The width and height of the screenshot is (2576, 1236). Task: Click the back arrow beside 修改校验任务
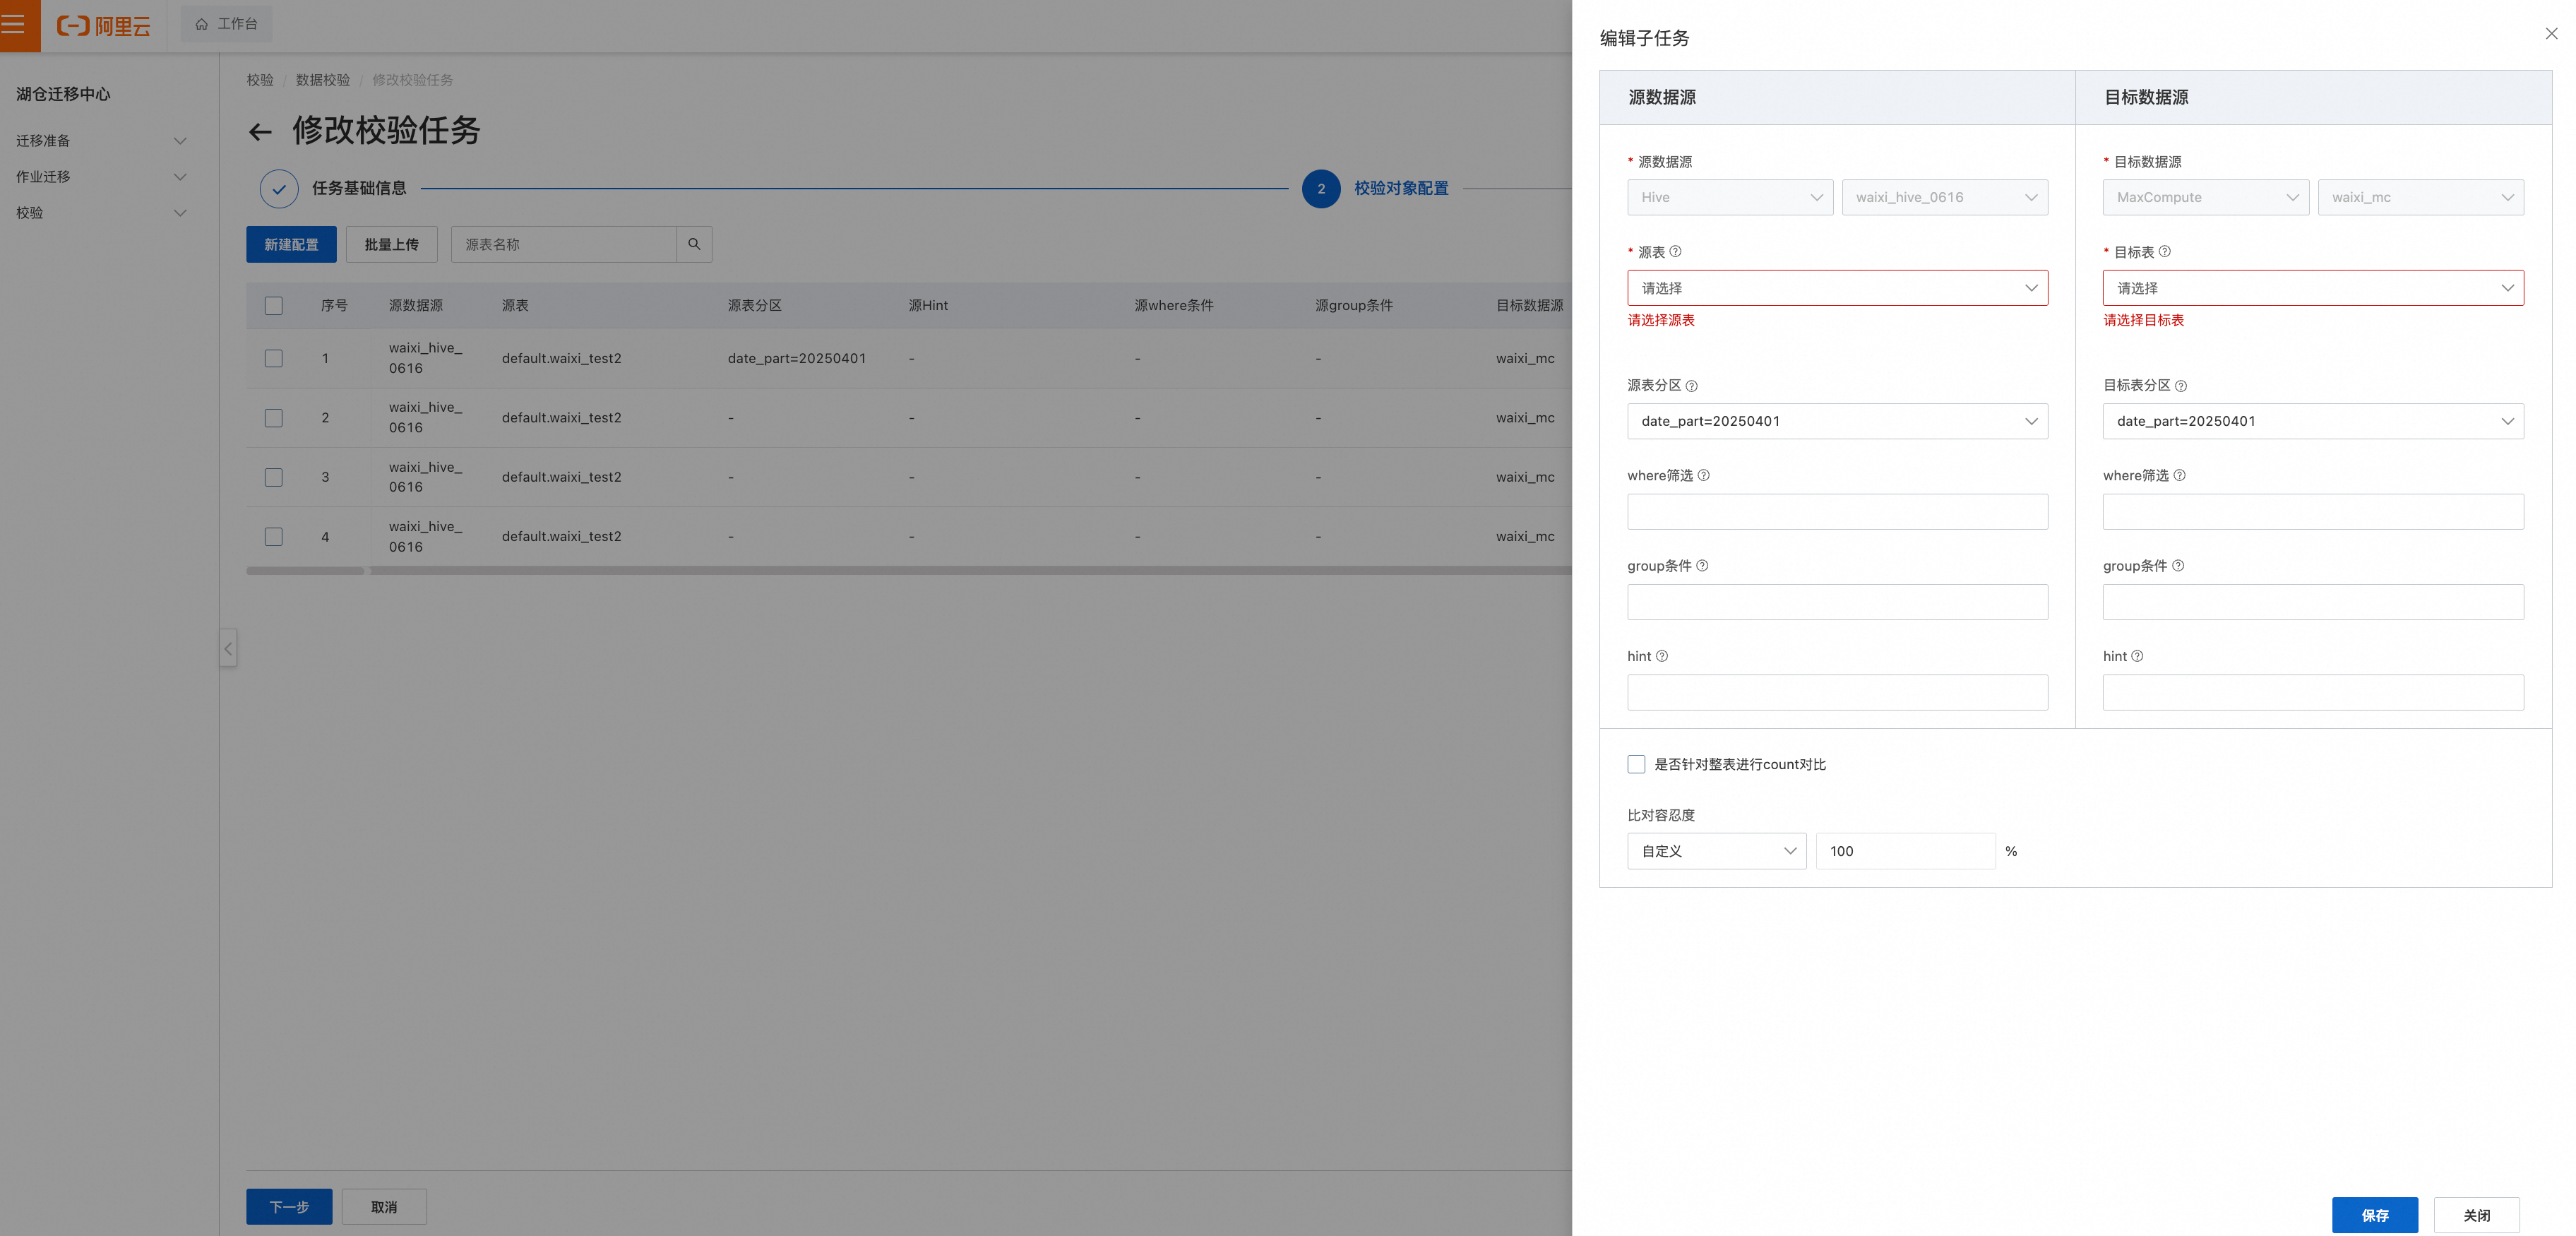click(x=260, y=132)
